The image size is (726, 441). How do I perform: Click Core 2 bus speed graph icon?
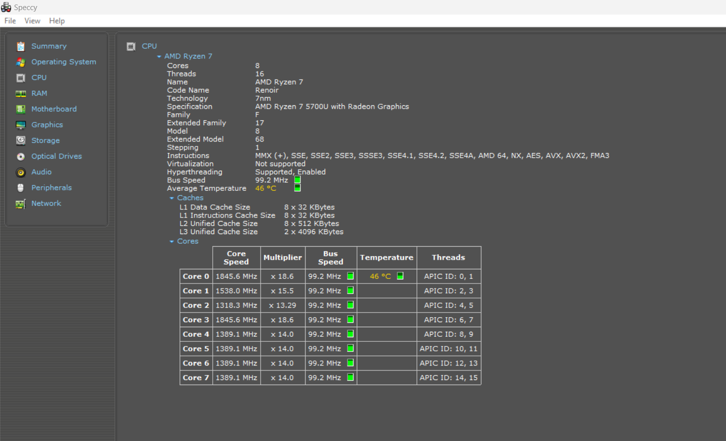(350, 305)
